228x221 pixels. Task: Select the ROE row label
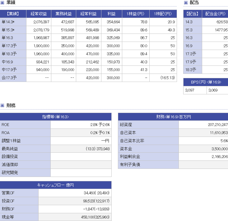25,125
